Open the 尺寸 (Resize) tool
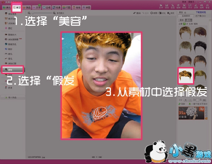The image size is (212, 164). tap(190, 6)
